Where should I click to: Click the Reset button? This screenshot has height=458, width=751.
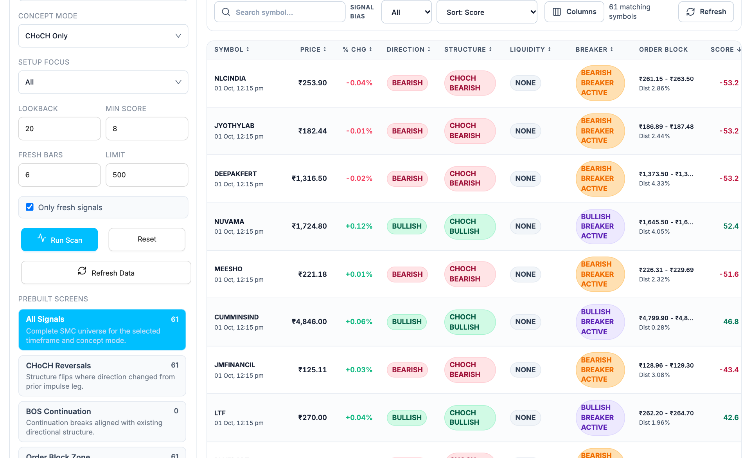tap(147, 239)
